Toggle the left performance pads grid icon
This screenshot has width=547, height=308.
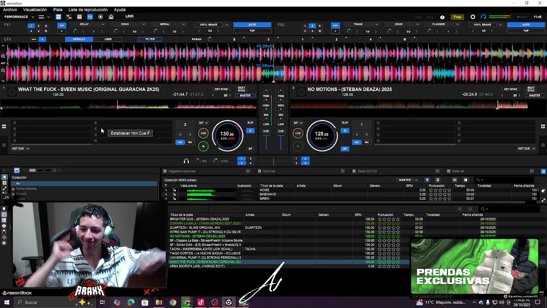click(4, 126)
